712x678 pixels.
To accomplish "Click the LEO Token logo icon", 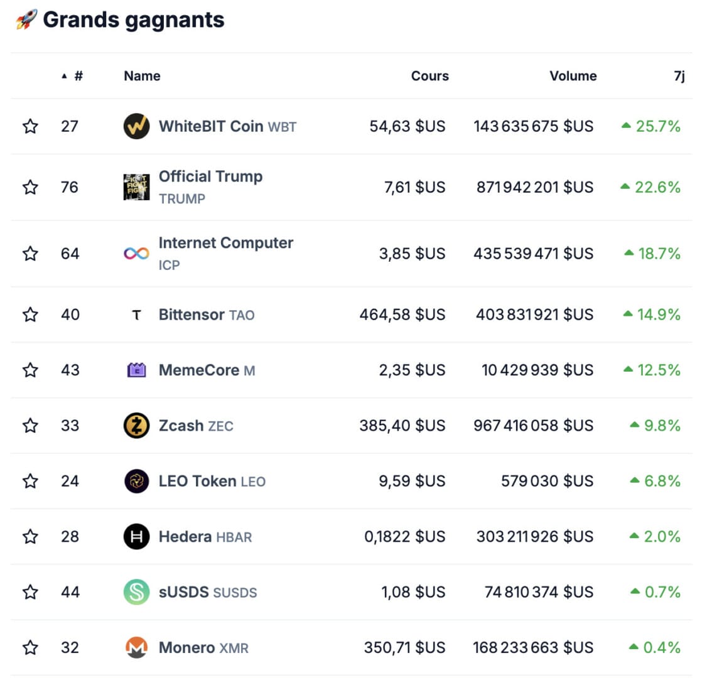I will 136,481.
